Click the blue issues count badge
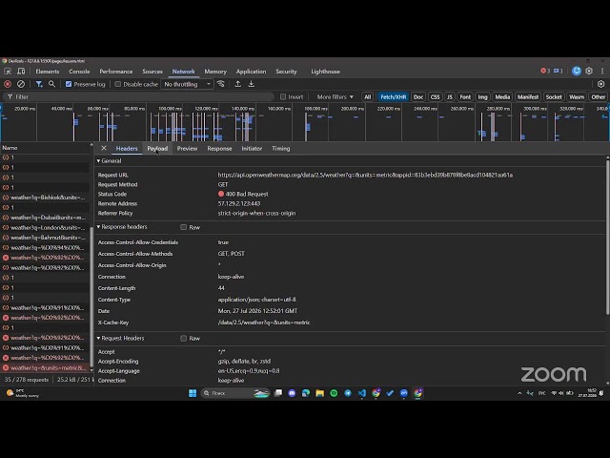 click(x=559, y=71)
